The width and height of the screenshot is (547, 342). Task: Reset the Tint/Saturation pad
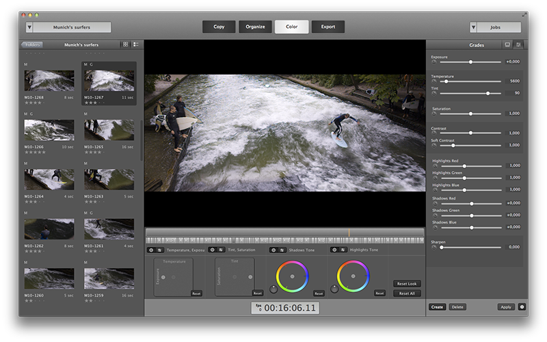pyautogui.click(x=258, y=293)
